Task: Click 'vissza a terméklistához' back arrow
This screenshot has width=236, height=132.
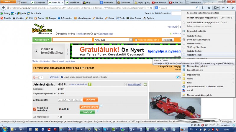Action: coord(36,51)
